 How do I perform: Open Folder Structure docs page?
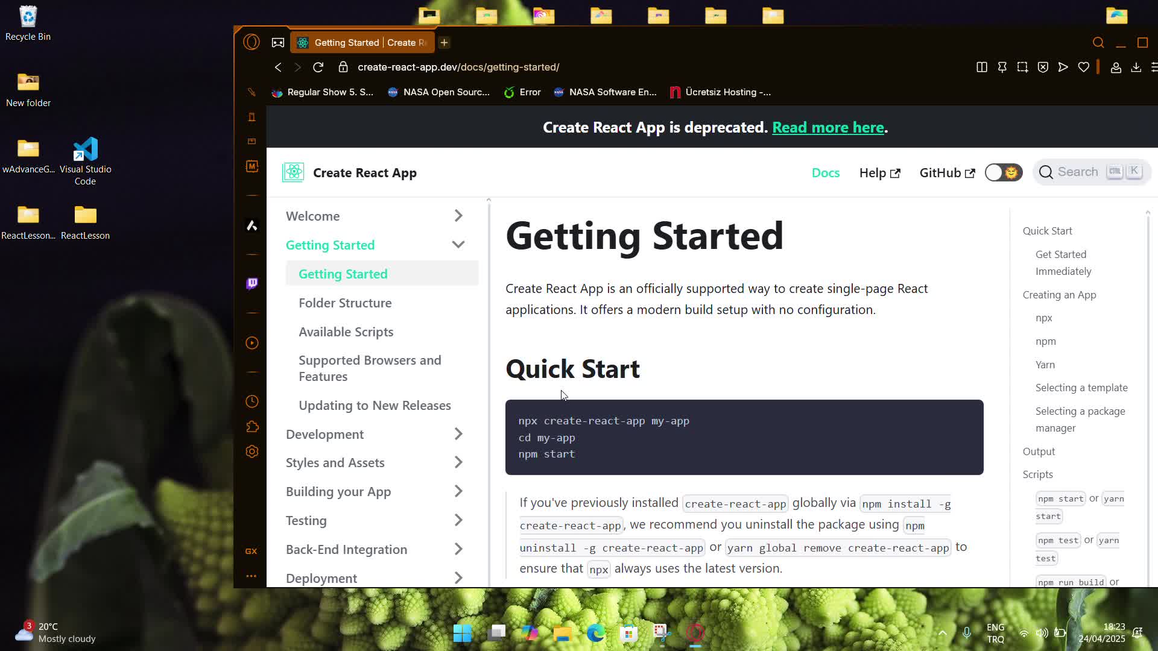point(345,303)
